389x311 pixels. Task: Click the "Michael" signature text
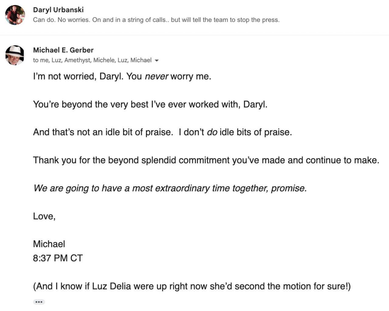(x=49, y=244)
